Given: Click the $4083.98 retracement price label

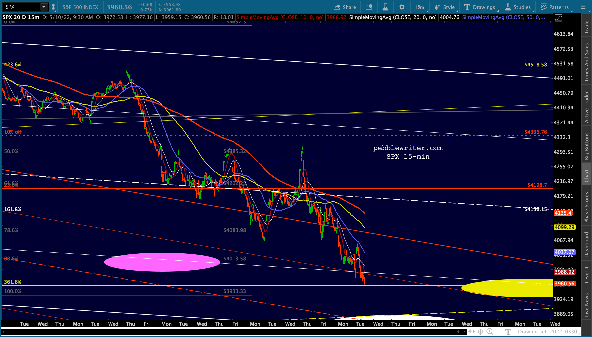Looking at the screenshot, I should click(235, 230).
